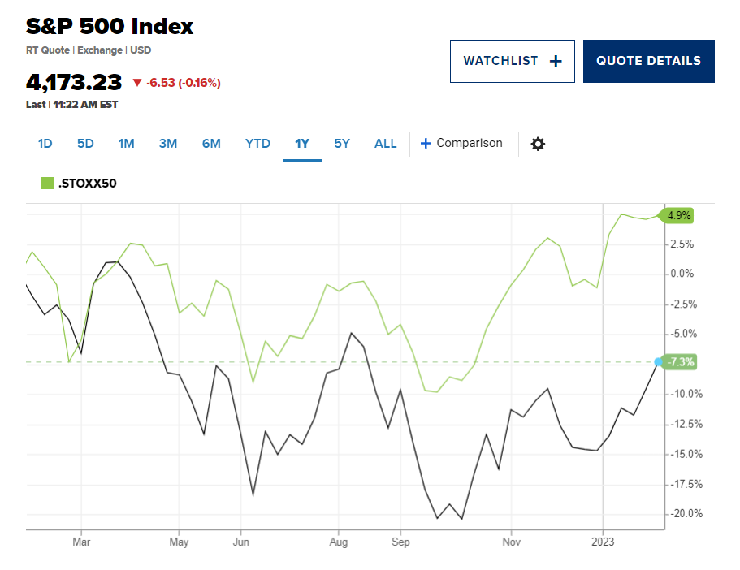
Task: Select the 5D time range
Action: click(85, 144)
